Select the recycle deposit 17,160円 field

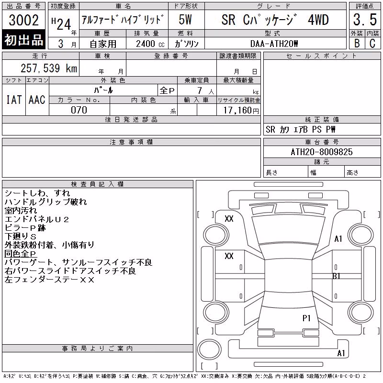coord(238,110)
